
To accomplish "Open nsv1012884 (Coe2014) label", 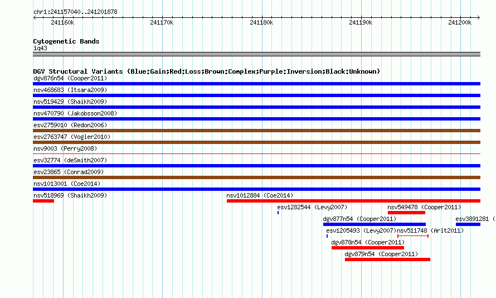I will 260,195.
